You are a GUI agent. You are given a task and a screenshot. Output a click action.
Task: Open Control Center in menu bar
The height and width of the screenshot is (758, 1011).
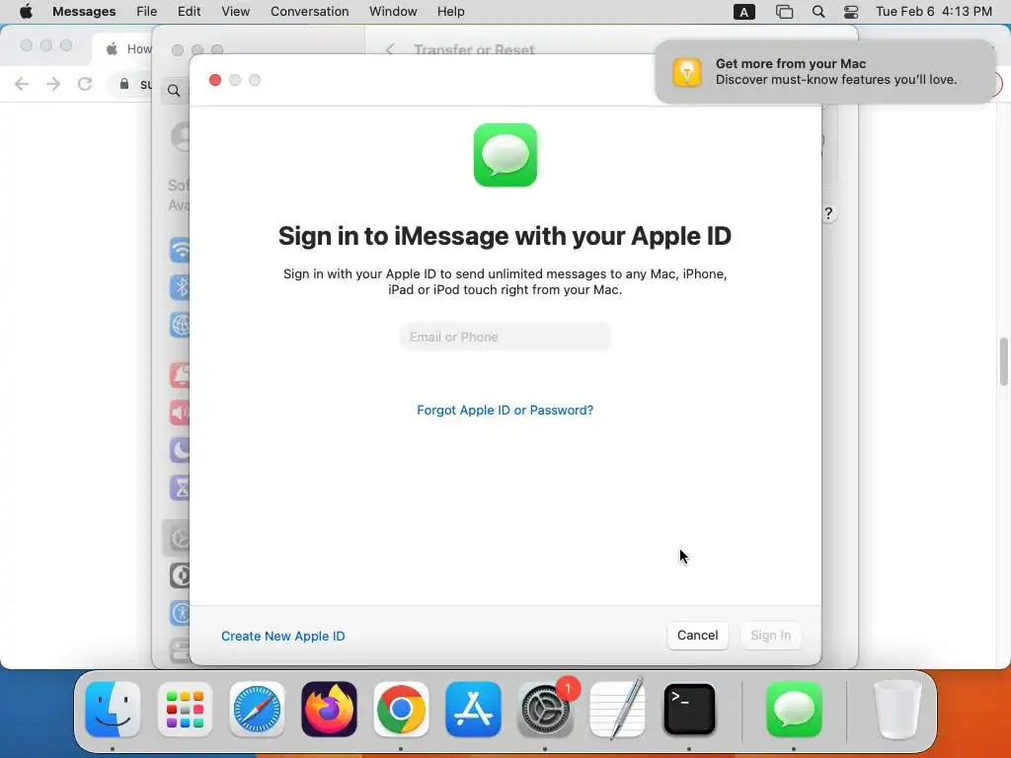(851, 12)
